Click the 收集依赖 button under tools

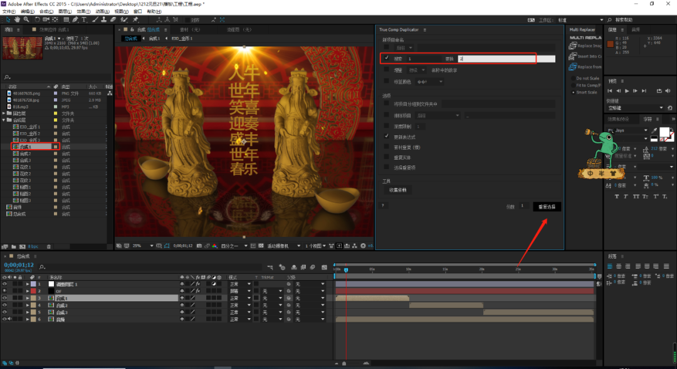point(397,190)
